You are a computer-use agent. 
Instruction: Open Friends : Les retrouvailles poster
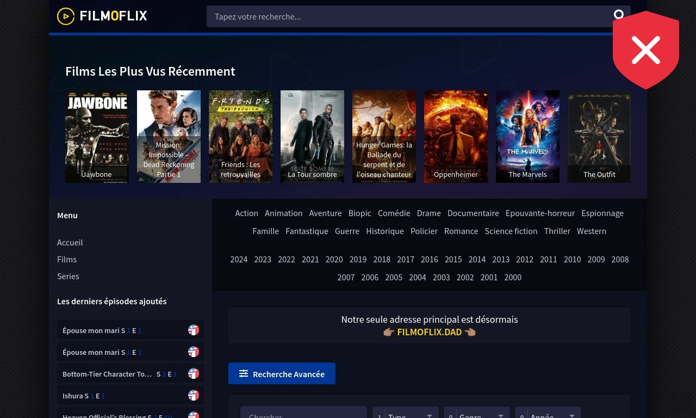[x=240, y=137]
